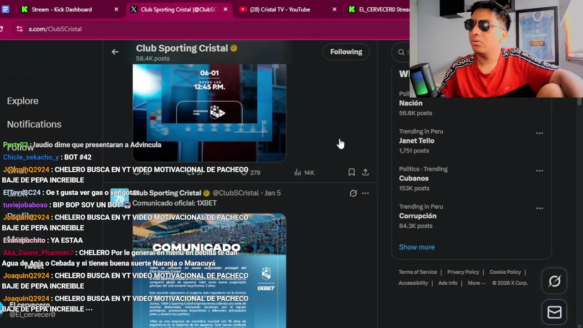Click the Club Sporting Cristal profile title
Image resolution: width=583 pixels, height=328 pixels.
(182, 48)
